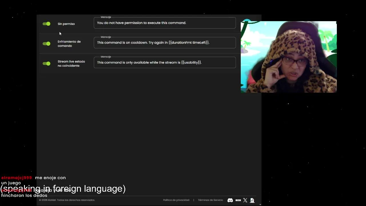Click the webcam overlay thumbnail

[289, 57]
